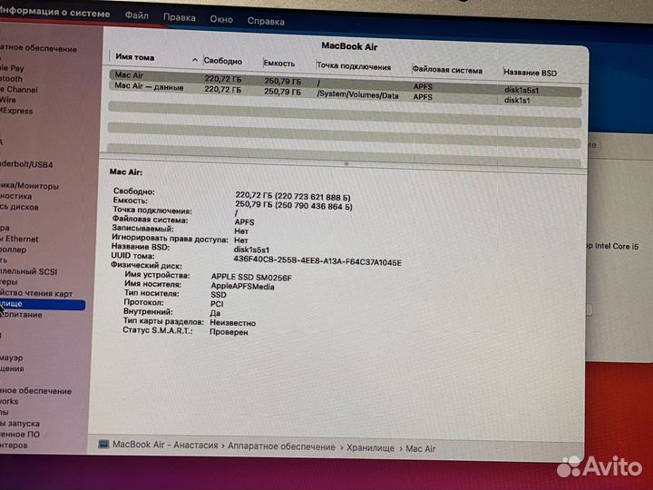Click Аппаратное обеспечение in path bar
653x490 pixels.
[281, 446]
